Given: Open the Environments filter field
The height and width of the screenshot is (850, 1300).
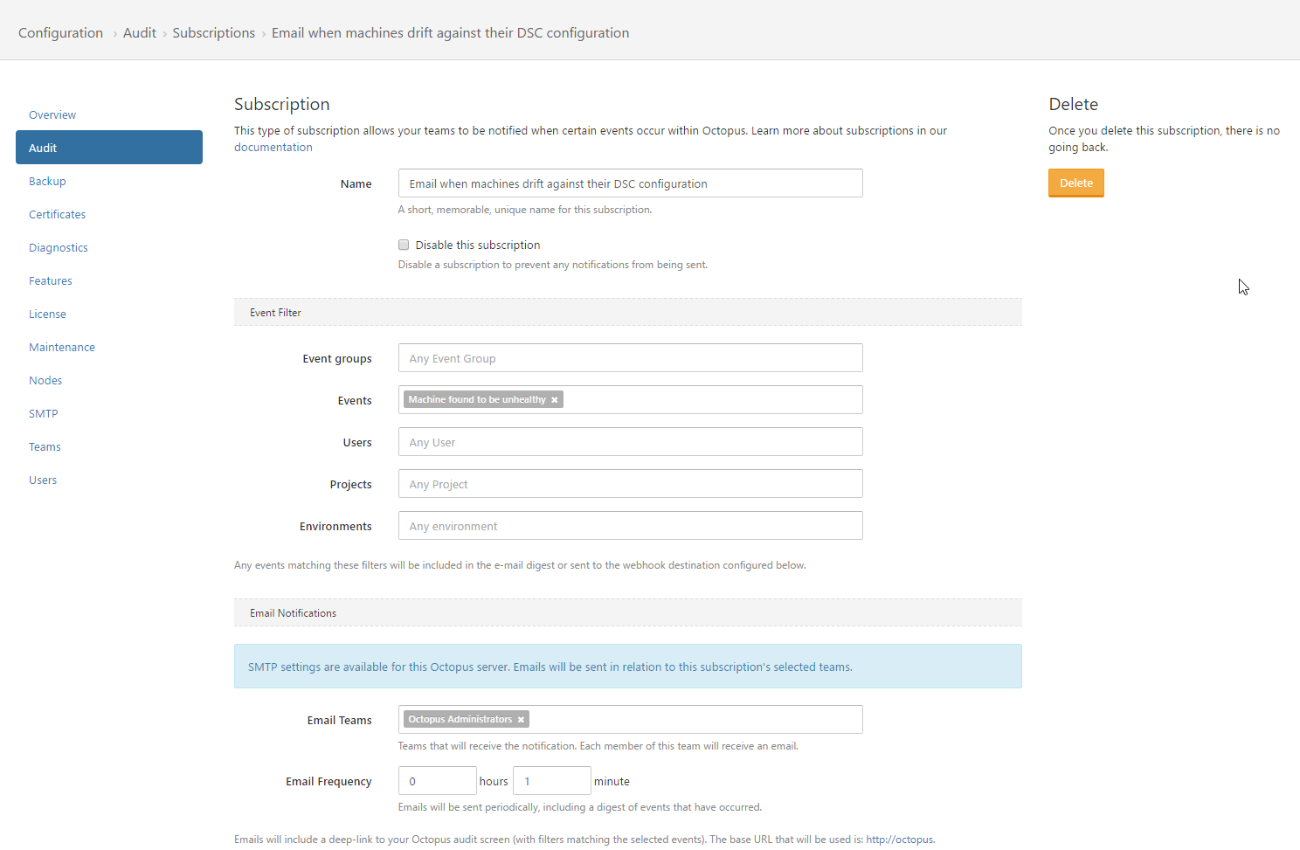Looking at the screenshot, I should coord(629,526).
